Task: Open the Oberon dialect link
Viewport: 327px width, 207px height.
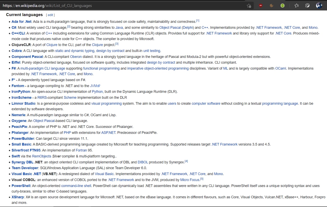Action: coord(76,57)
